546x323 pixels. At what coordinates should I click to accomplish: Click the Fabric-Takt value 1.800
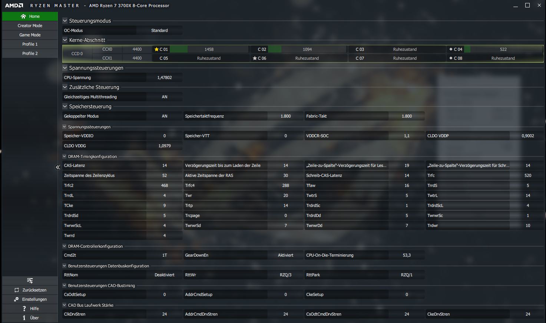tap(407, 116)
